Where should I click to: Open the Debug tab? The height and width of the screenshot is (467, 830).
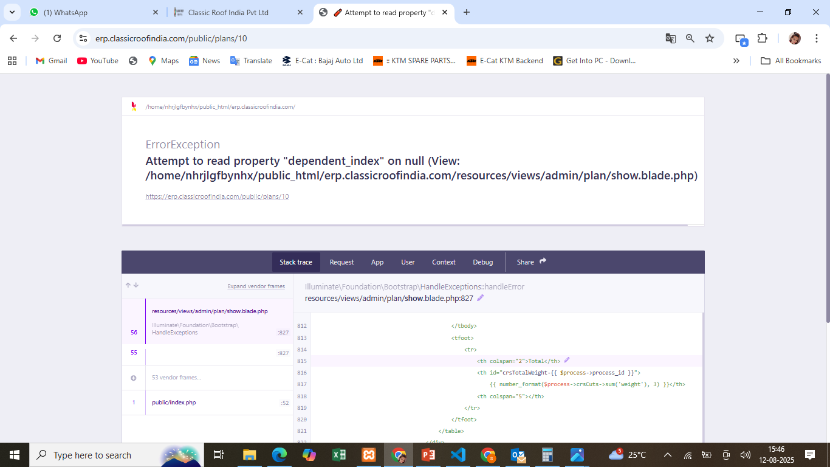pos(483,262)
